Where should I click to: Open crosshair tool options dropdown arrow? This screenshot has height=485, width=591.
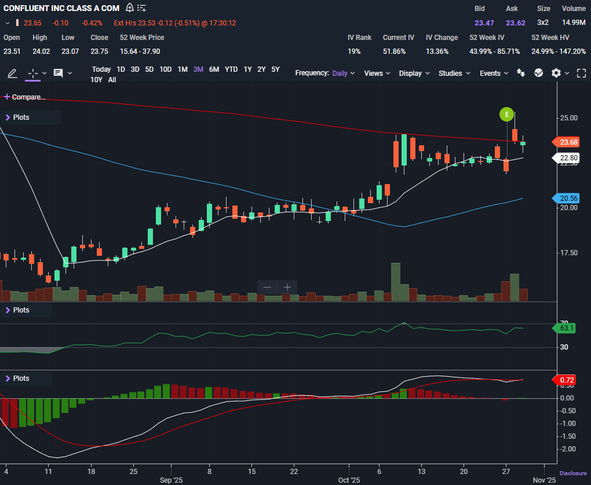coord(44,73)
